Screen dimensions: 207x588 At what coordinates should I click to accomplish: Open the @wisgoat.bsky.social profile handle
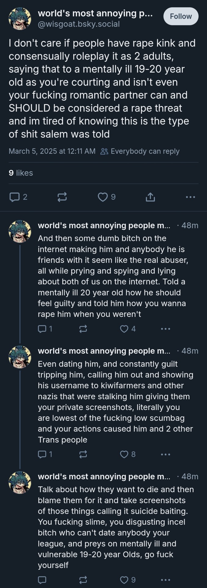coord(78,24)
